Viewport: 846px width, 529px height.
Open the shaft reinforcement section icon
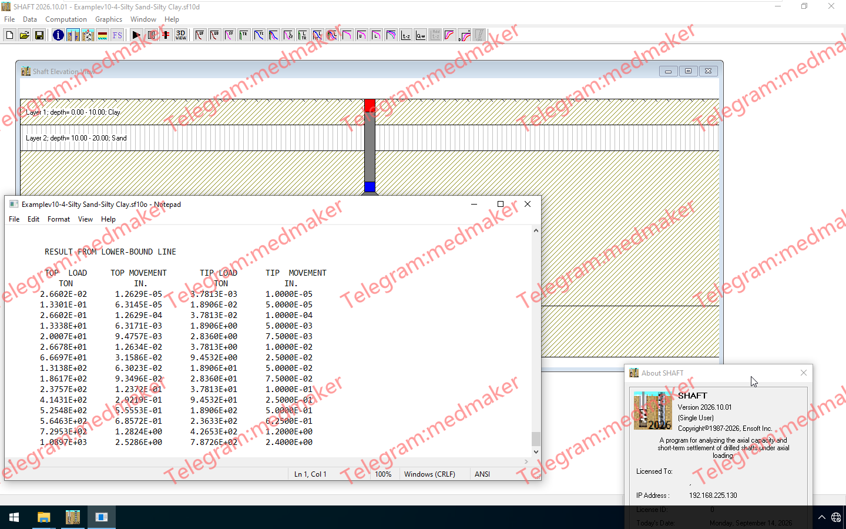pos(88,35)
